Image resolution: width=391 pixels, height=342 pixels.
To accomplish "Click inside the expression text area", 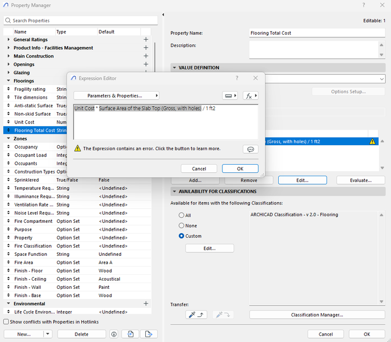I will click(166, 122).
